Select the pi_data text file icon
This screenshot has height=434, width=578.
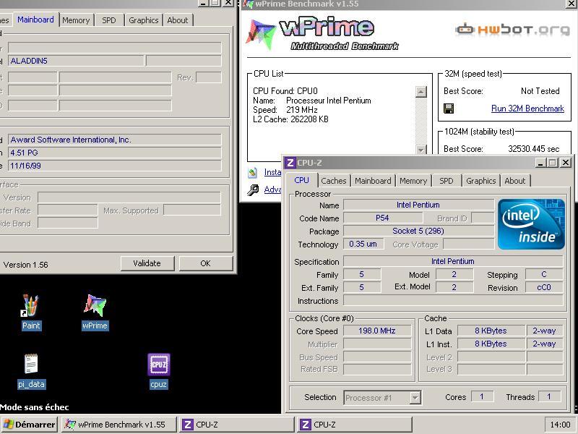[31, 371]
